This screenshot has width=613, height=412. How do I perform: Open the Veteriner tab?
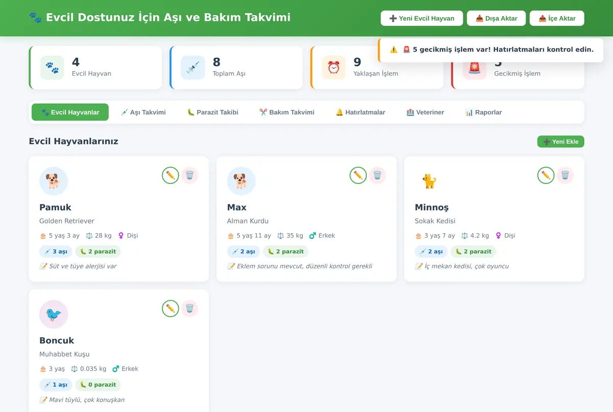(x=425, y=112)
